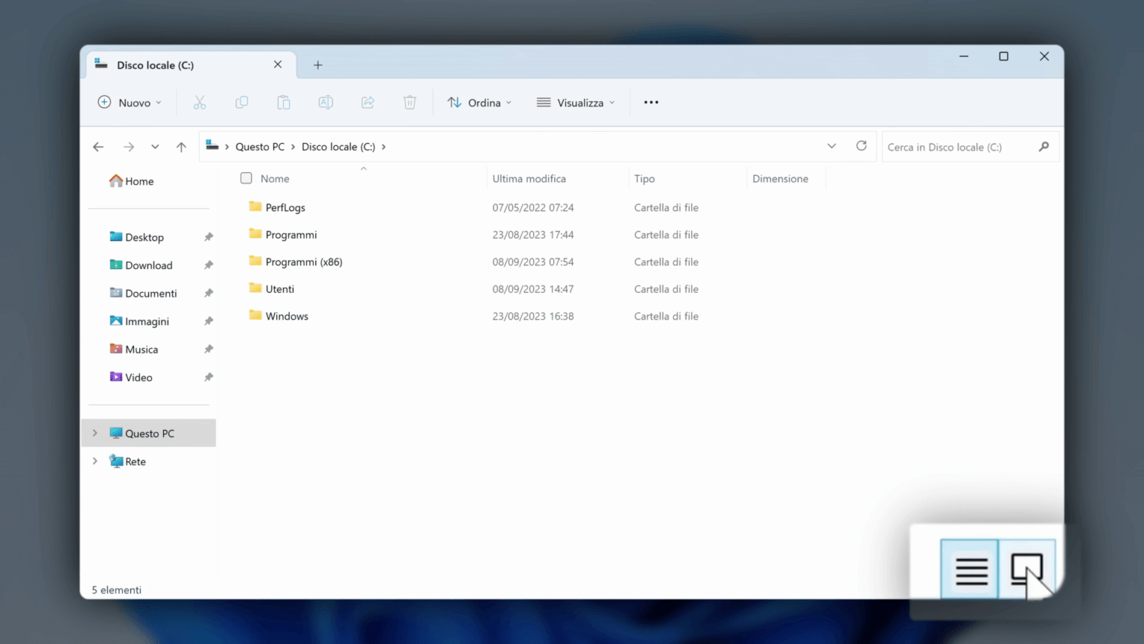Open Musica in the sidebar

click(134, 350)
